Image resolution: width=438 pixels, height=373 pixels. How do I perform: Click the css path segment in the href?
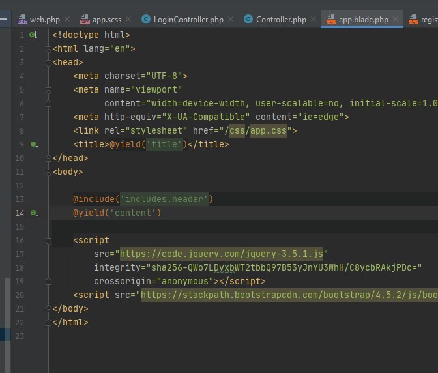(237, 131)
